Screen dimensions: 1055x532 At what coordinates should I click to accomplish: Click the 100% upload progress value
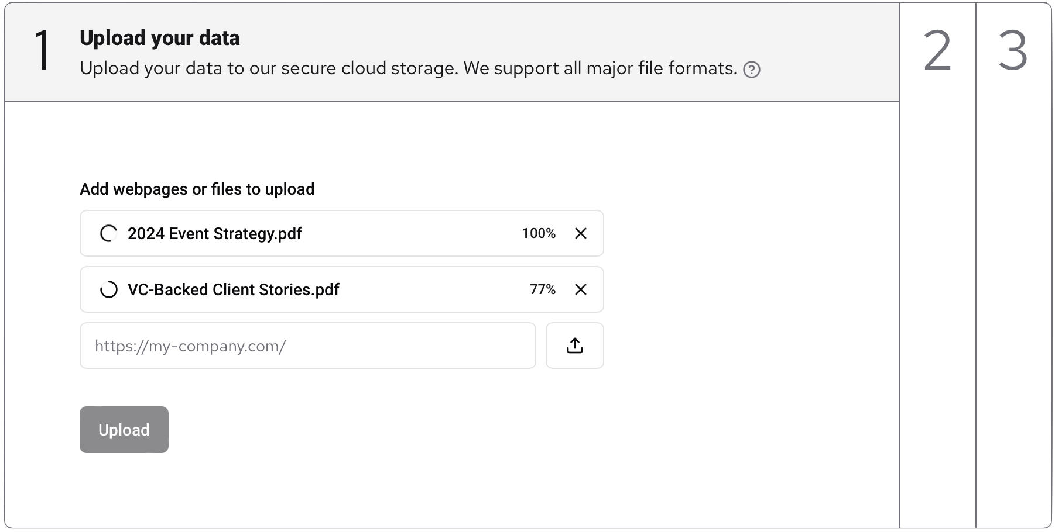[x=538, y=233]
